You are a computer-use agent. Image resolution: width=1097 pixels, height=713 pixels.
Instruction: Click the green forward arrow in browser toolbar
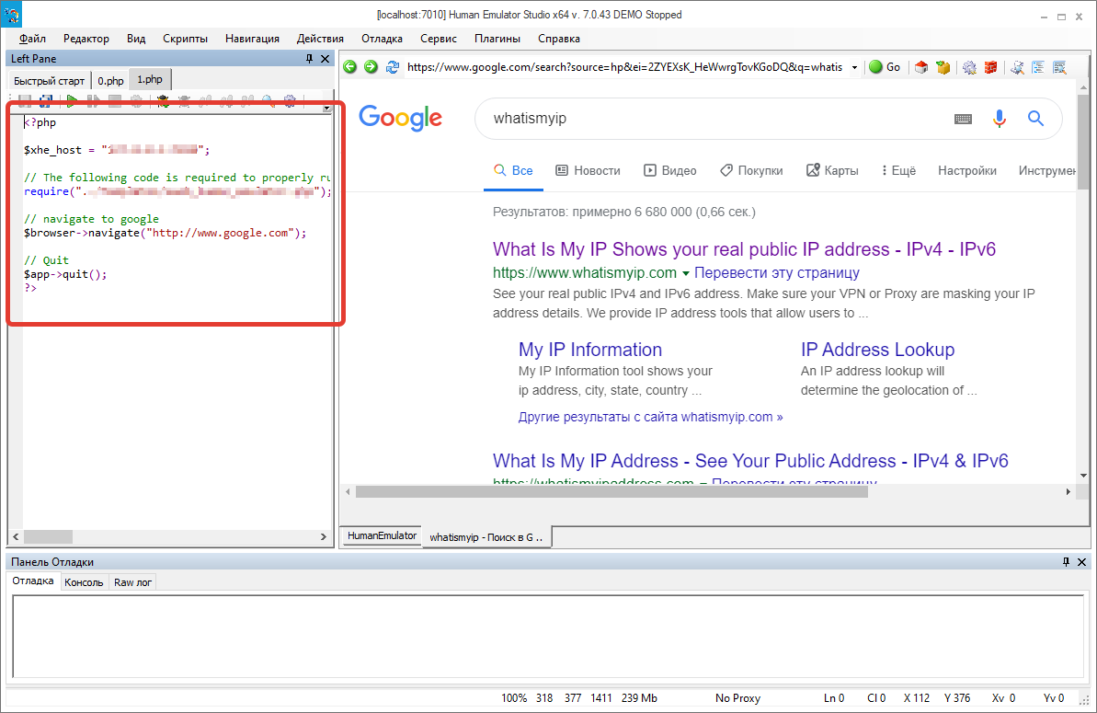pos(371,67)
